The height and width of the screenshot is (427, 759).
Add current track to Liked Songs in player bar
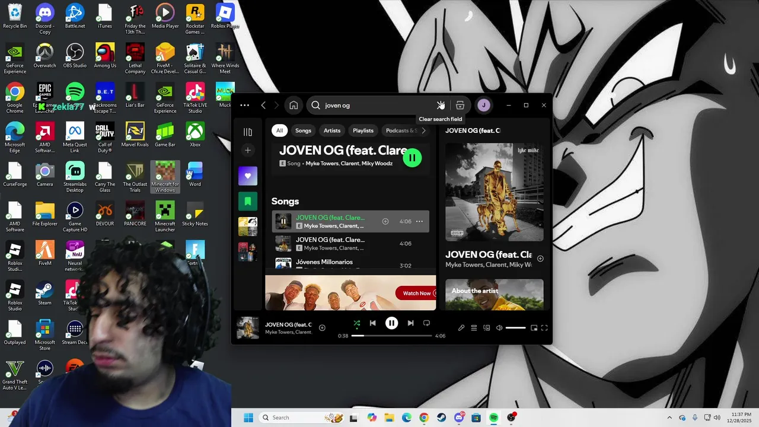pyautogui.click(x=322, y=327)
